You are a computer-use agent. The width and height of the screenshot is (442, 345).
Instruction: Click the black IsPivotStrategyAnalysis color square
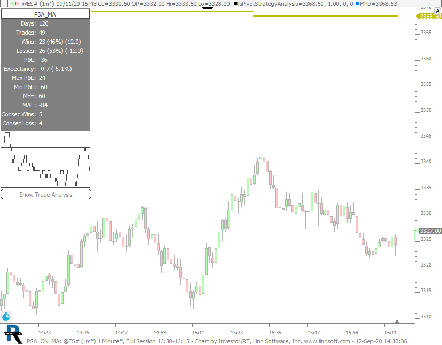(x=235, y=4)
